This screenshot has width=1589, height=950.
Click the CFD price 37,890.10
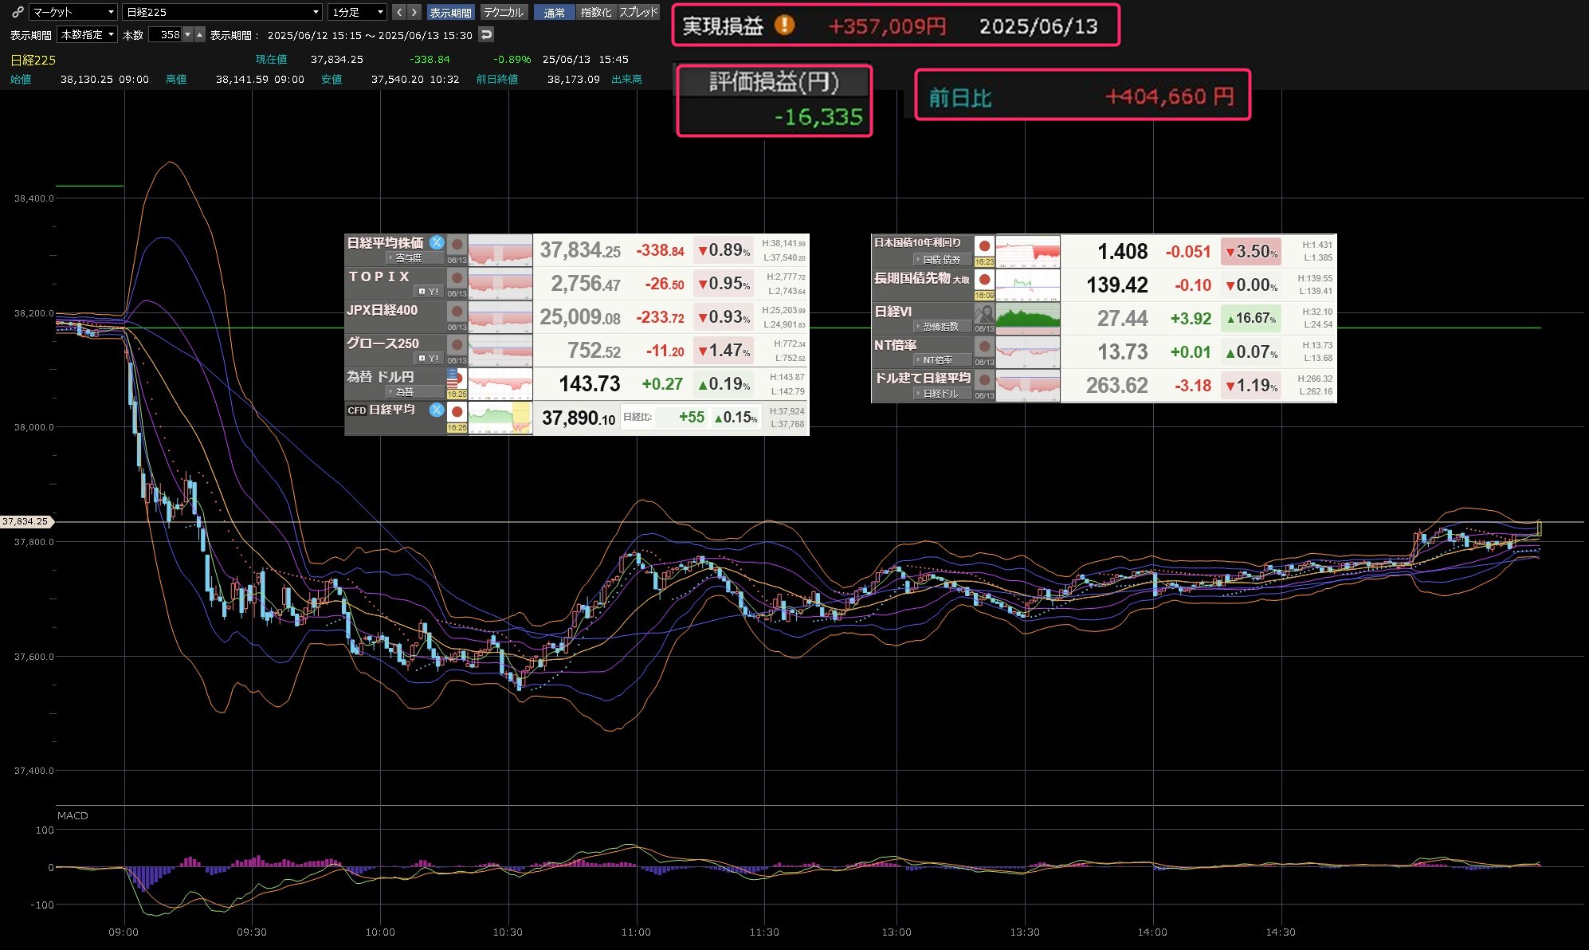[579, 418]
